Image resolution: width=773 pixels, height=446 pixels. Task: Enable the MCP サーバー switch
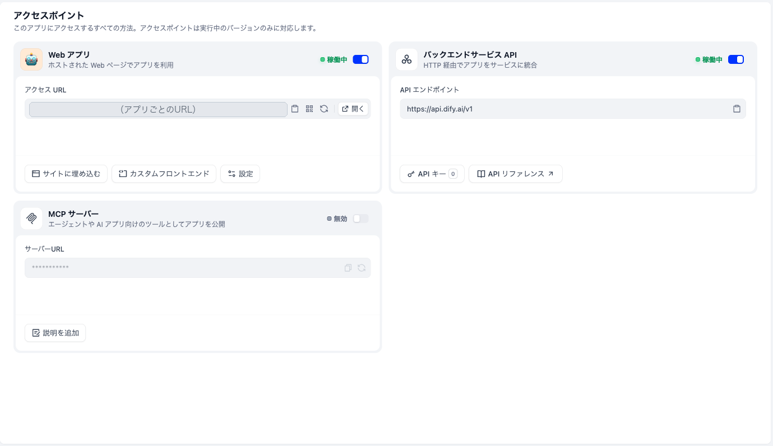tap(361, 219)
